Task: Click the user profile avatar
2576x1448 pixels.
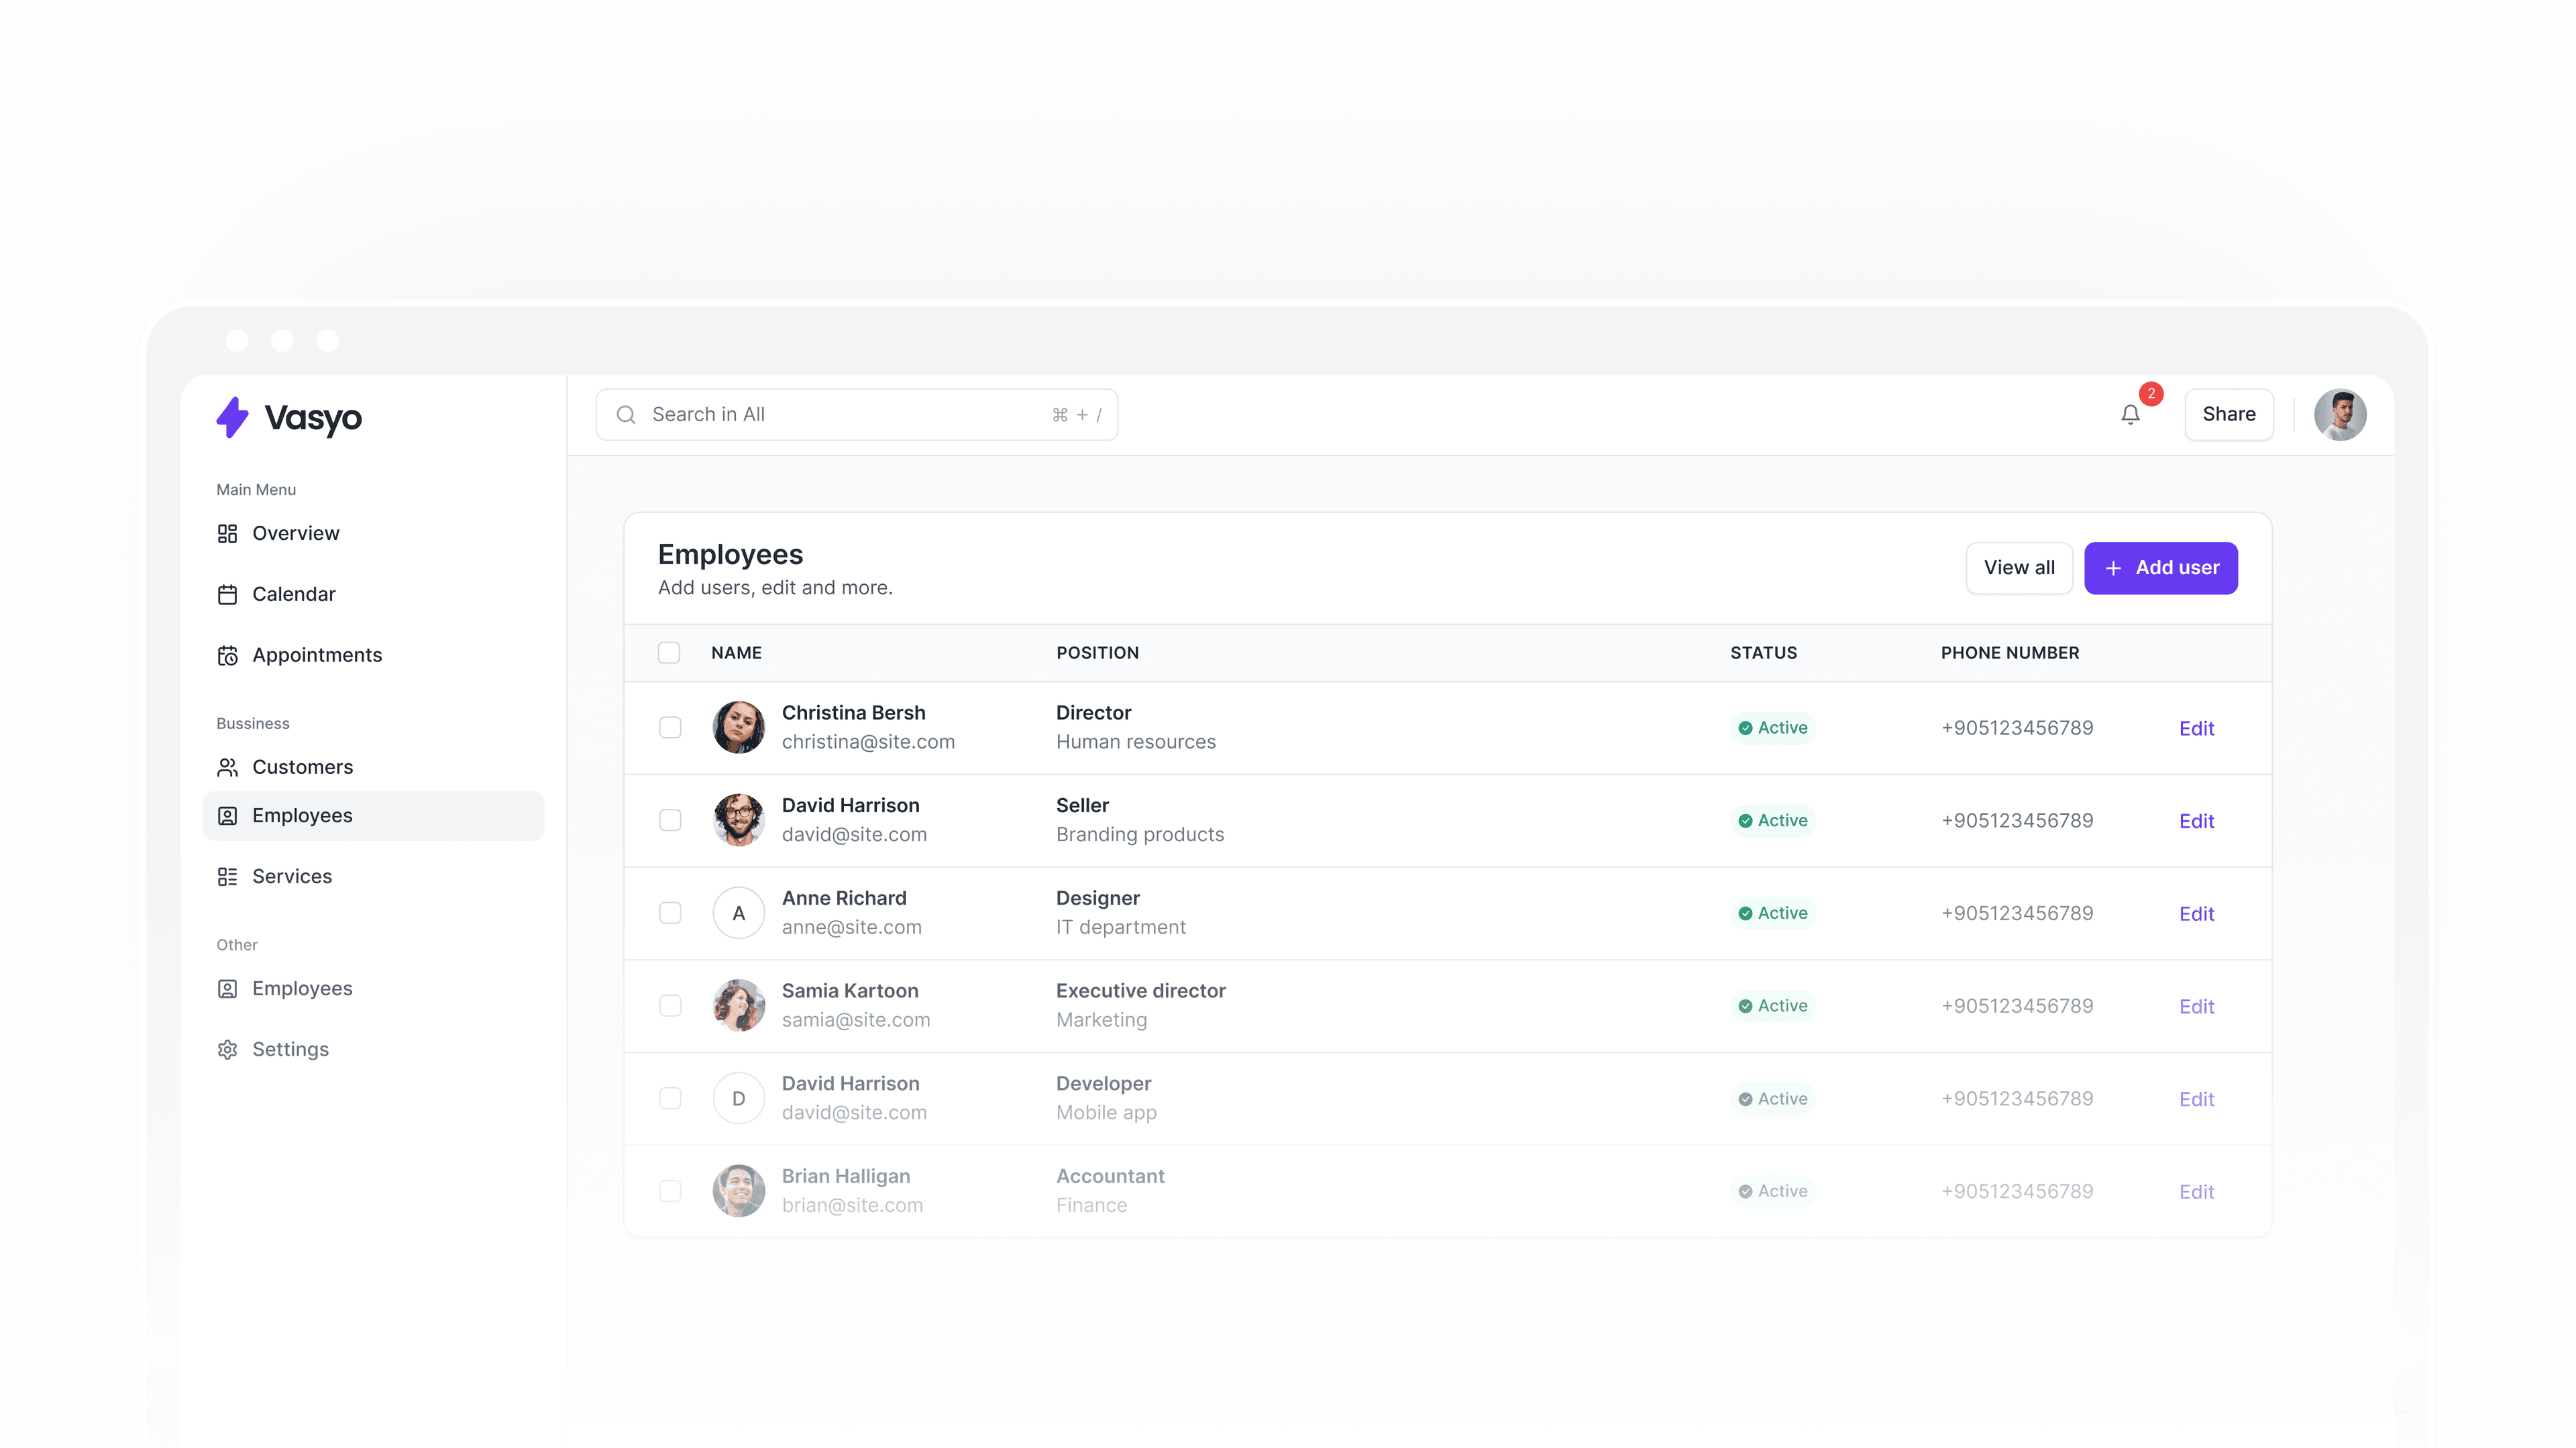Action: 2339,414
